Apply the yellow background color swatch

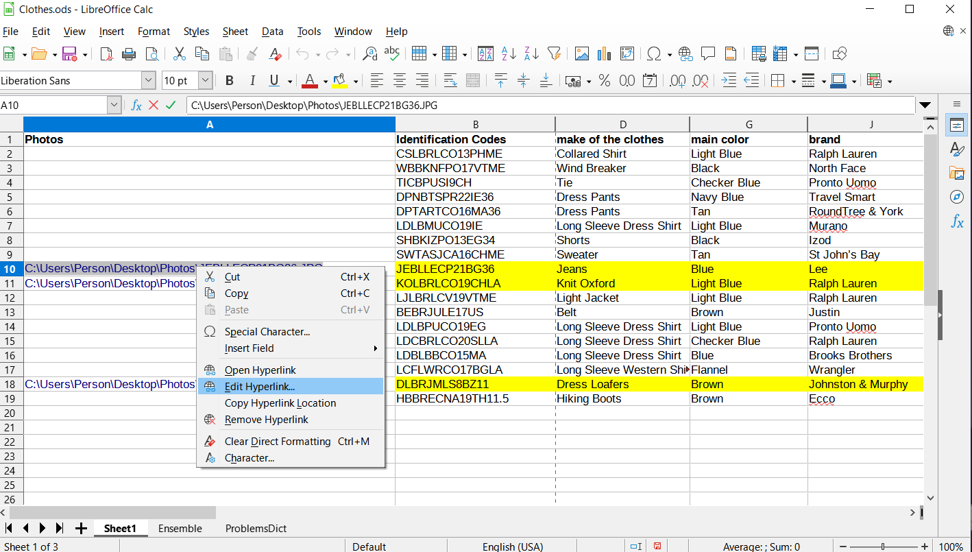pos(340,81)
